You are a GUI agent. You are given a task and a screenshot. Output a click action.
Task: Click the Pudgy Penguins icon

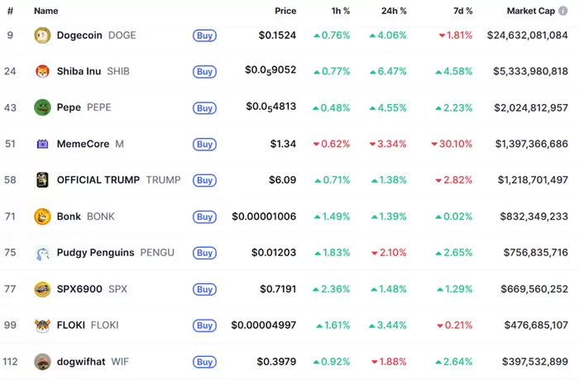click(42, 253)
